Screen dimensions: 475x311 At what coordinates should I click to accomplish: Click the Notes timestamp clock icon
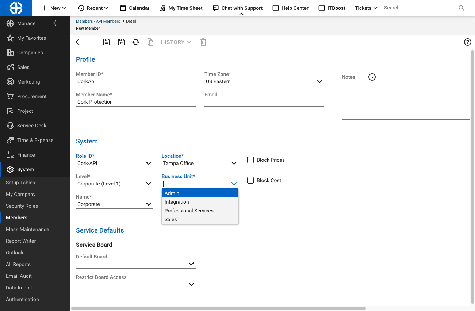(x=372, y=77)
